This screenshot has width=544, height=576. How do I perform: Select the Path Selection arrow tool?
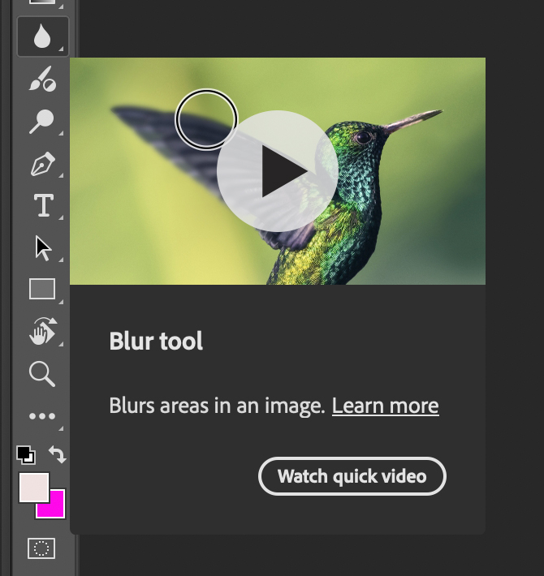point(43,248)
